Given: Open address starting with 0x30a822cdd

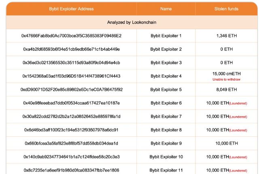Looking at the screenshot, I should coord(71,117).
